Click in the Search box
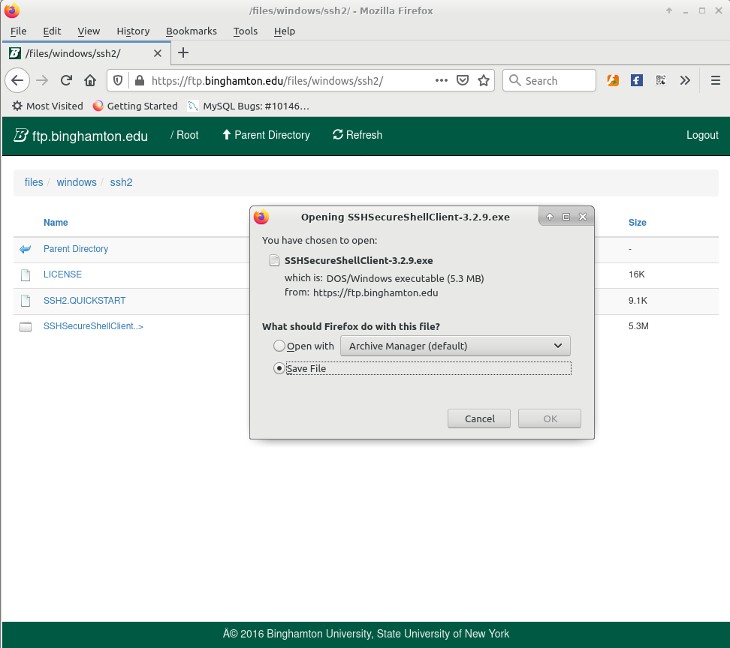 click(549, 80)
